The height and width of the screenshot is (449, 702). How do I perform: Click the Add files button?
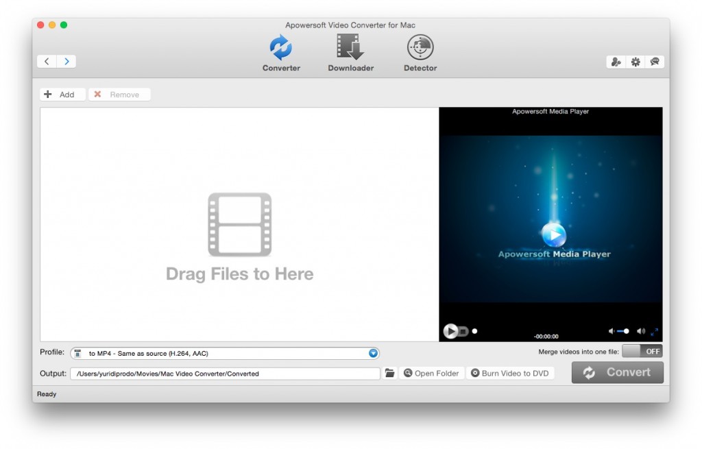tap(62, 95)
